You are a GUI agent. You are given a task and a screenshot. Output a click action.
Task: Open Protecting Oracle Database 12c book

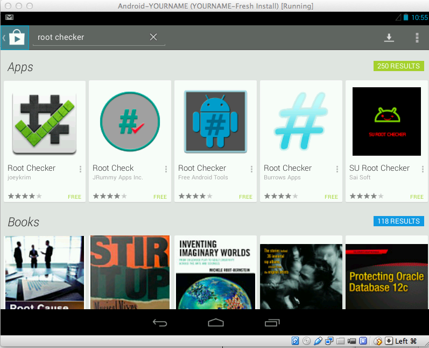386,276
